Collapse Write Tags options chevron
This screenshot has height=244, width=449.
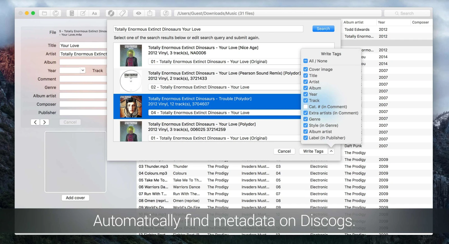tap(331, 151)
